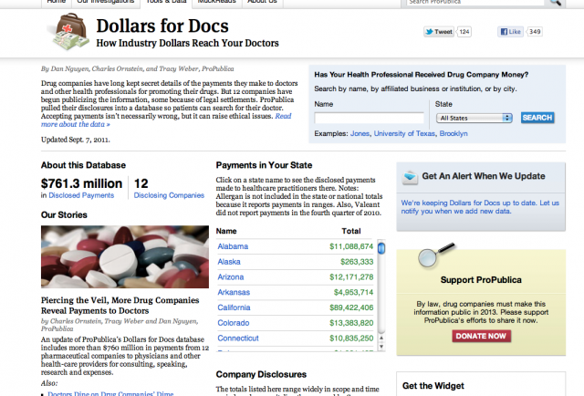This screenshot has width=584, height=396.
Task: Click the pills story thumbnail image
Action: (x=125, y=256)
